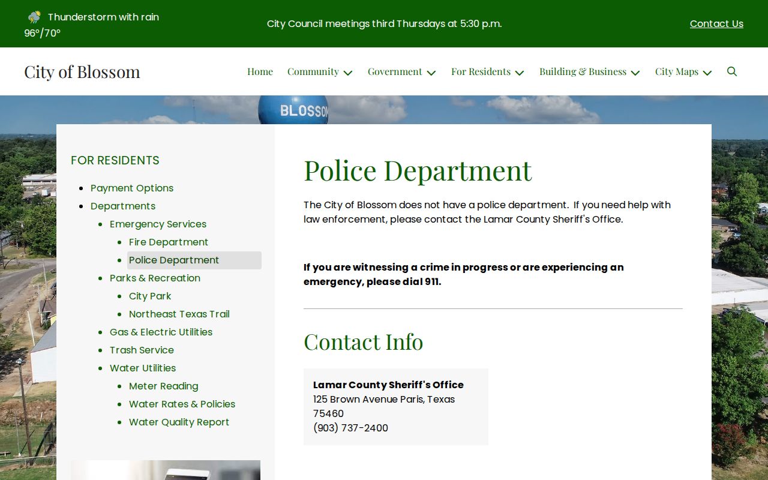Click the sidebar image thumbnail at bottom
This screenshot has height=480, width=768.
click(x=166, y=470)
